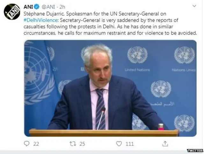The width and height of the screenshot is (204, 154).
Task: Click the TWITTER source credit label
Action: click(195, 150)
